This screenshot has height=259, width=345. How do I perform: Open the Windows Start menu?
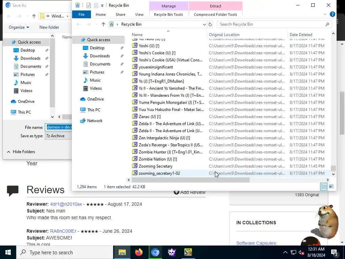pos(8,252)
